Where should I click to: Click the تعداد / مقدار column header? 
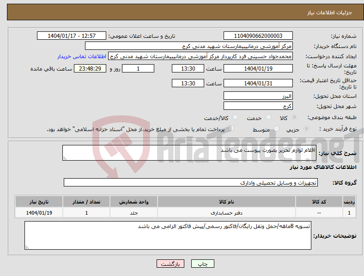pos(86,202)
